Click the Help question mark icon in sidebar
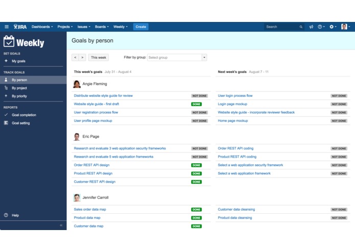355x252 pixels. [6, 215]
